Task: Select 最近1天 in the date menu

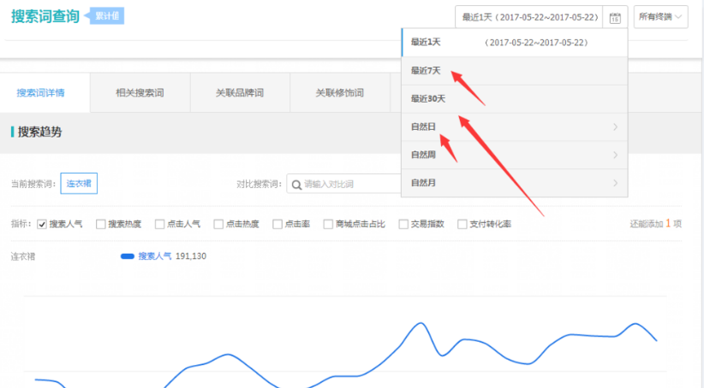Action: (x=515, y=43)
